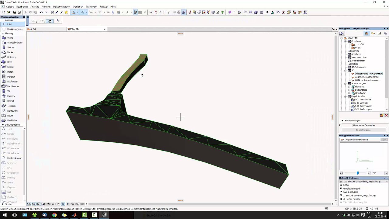
Task: Select the Raum zone tool
Action: [x=12, y=116]
